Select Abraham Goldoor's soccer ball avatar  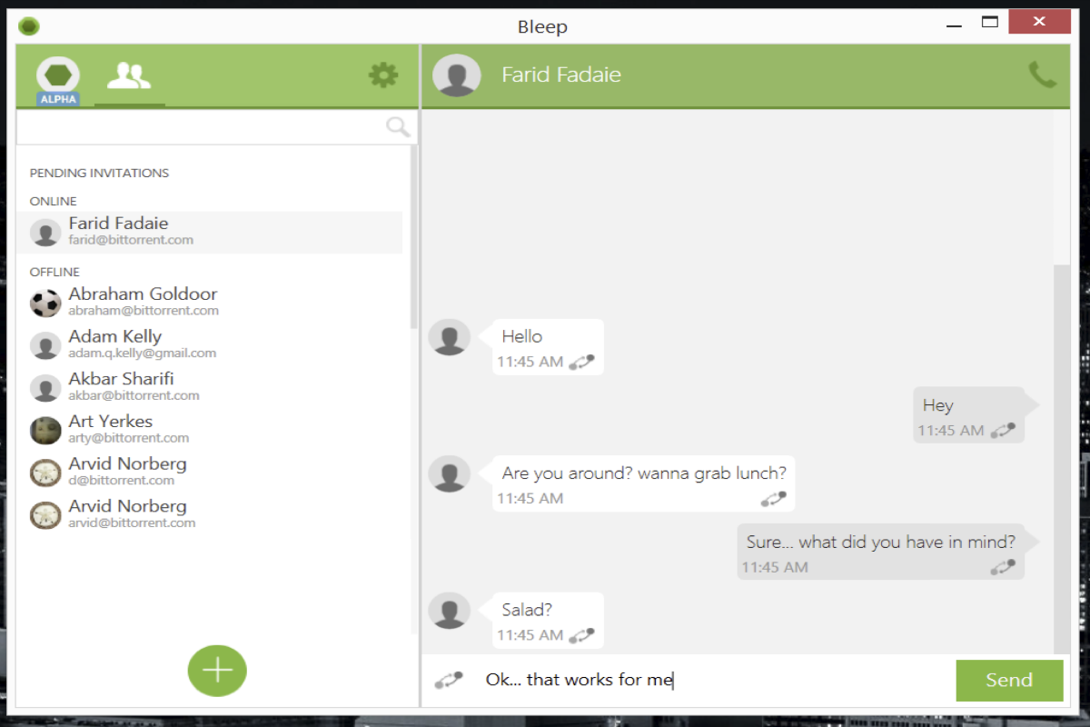pos(45,303)
